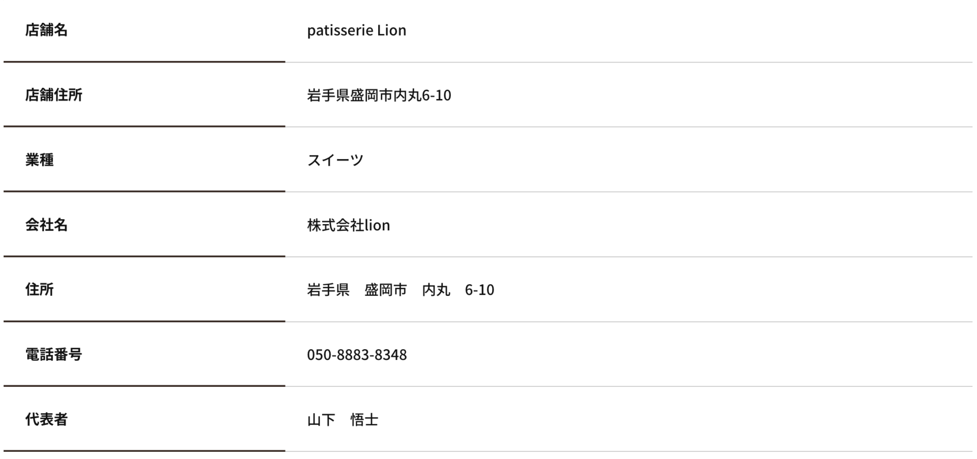Select the 電話番号 label
Screen dimensions: 977x459
[53, 354]
